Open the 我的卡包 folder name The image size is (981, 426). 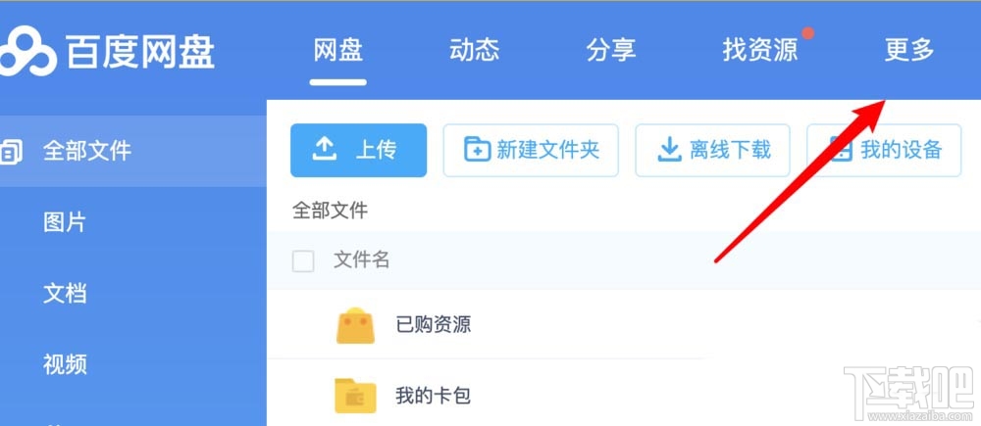click(x=433, y=396)
